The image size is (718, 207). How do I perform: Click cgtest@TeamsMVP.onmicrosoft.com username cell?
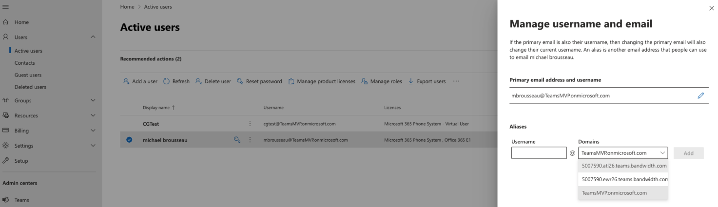[x=299, y=124]
